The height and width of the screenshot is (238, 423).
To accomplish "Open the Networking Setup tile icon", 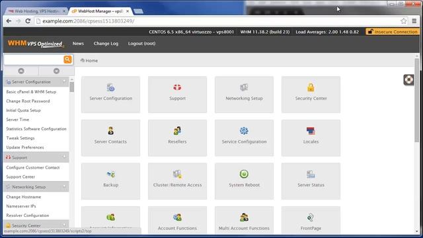I will pyautogui.click(x=244, y=87).
